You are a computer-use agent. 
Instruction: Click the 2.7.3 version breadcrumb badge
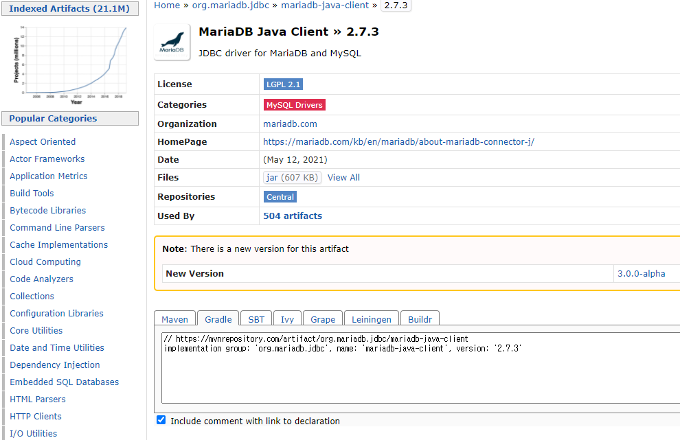coord(396,5)
